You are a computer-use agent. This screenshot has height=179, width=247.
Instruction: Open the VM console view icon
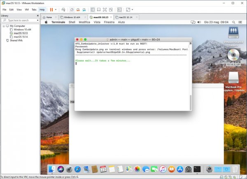click(119, 9)
